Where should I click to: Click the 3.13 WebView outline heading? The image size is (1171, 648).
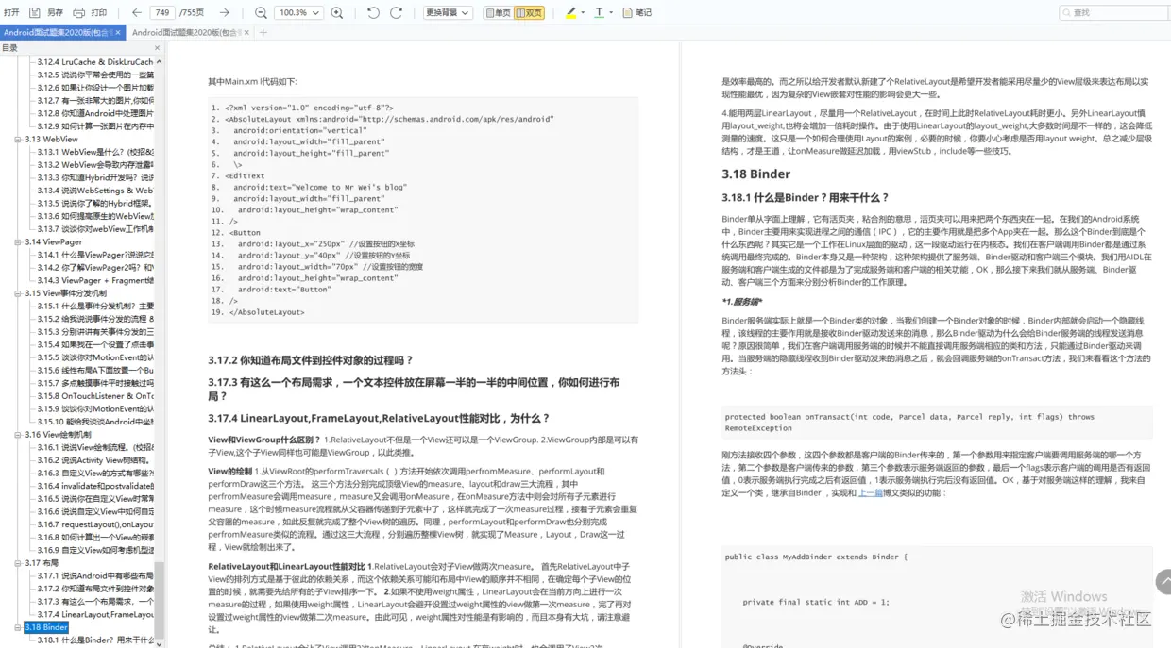[52, 139]
